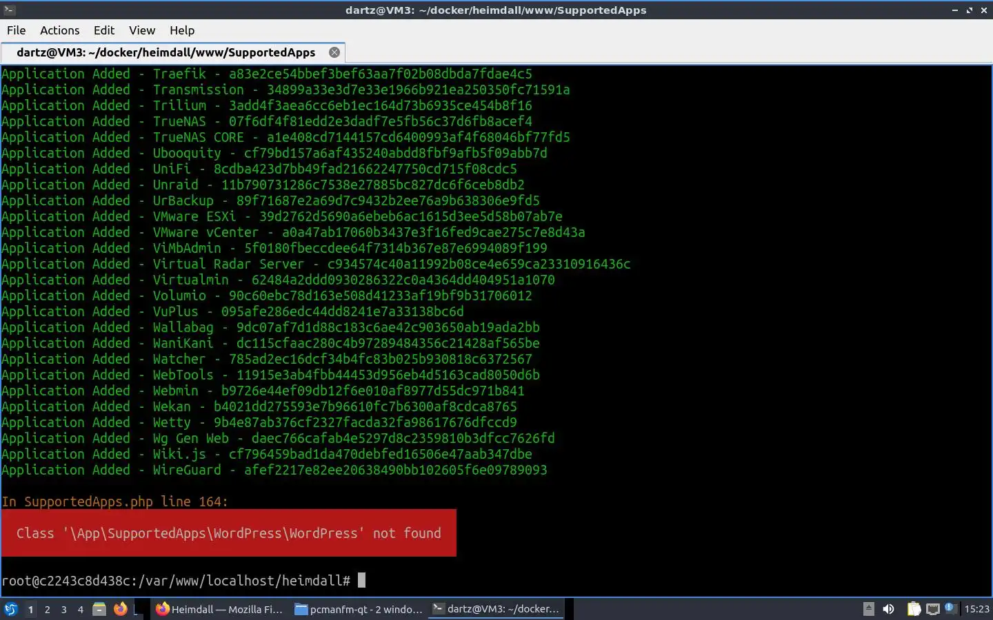The height and width of the screenshot is (620, 993).
Task: Switch to workspace 3
Action: pos(64,609)
